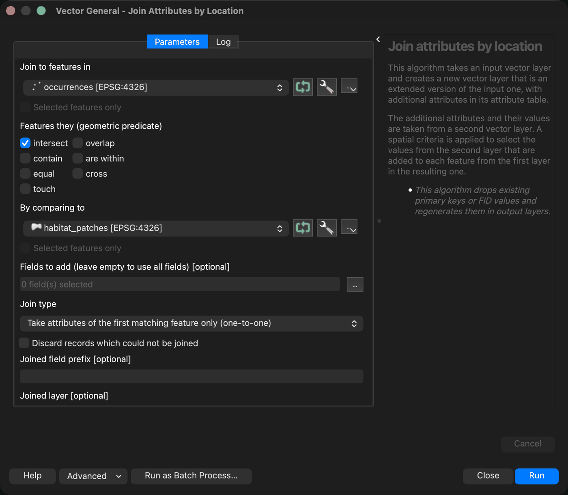Open the Join type dropdown
The image size is (568, 495).
pyautogui.click(x=191, y=323)
